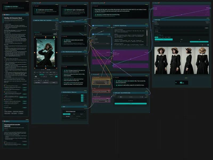213x160 pixels.
Task: Click the Uncensored text encoder (optional) heading
Action: tap(12, 125)
